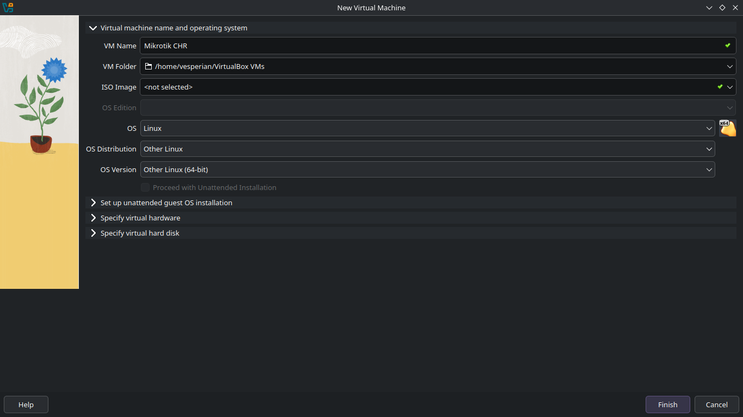This screenshot has height=417, width=743.
Task: Click the Linux x64 OS type icon
Action: 727,128
